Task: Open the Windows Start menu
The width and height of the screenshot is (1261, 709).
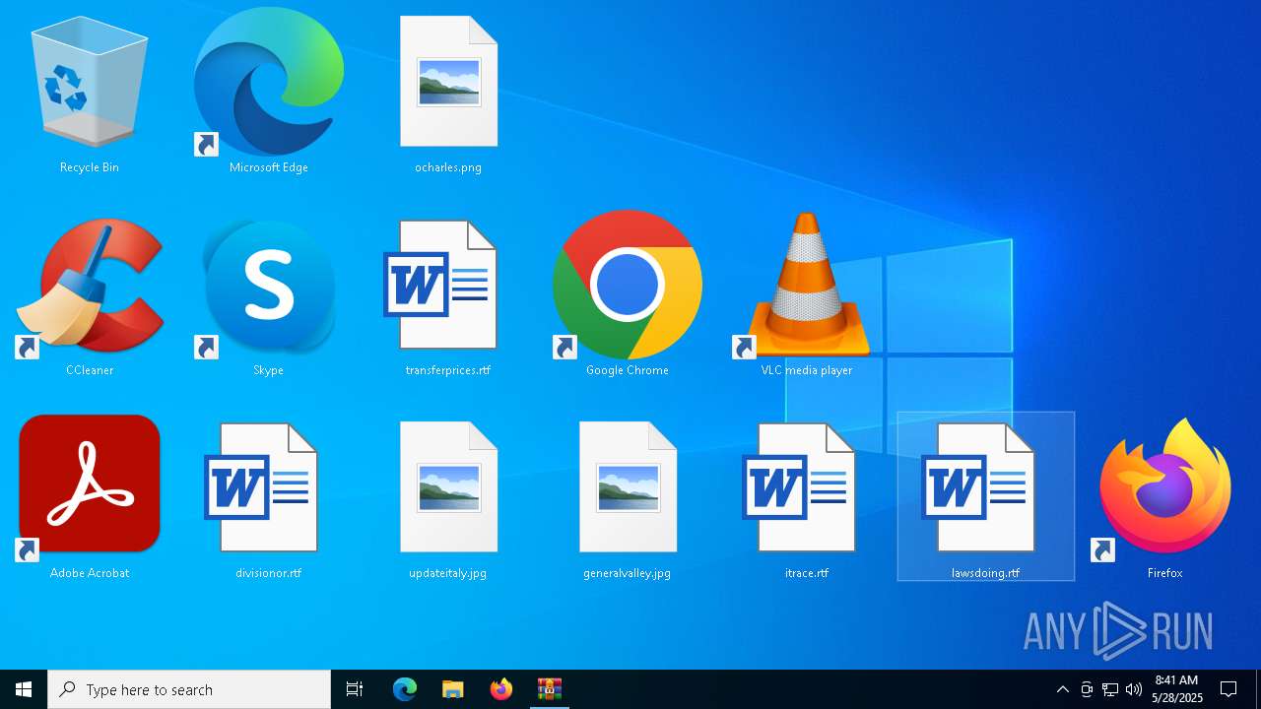Action: click(x=24, y=689)
